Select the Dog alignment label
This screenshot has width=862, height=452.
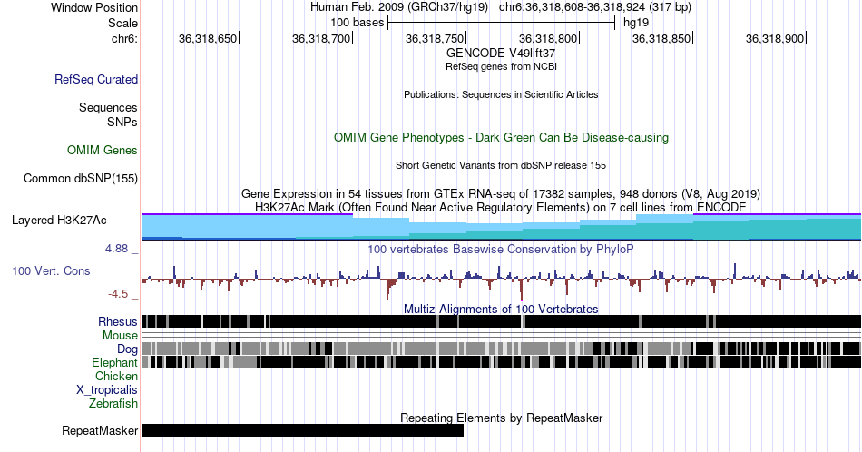coord(127,349)
